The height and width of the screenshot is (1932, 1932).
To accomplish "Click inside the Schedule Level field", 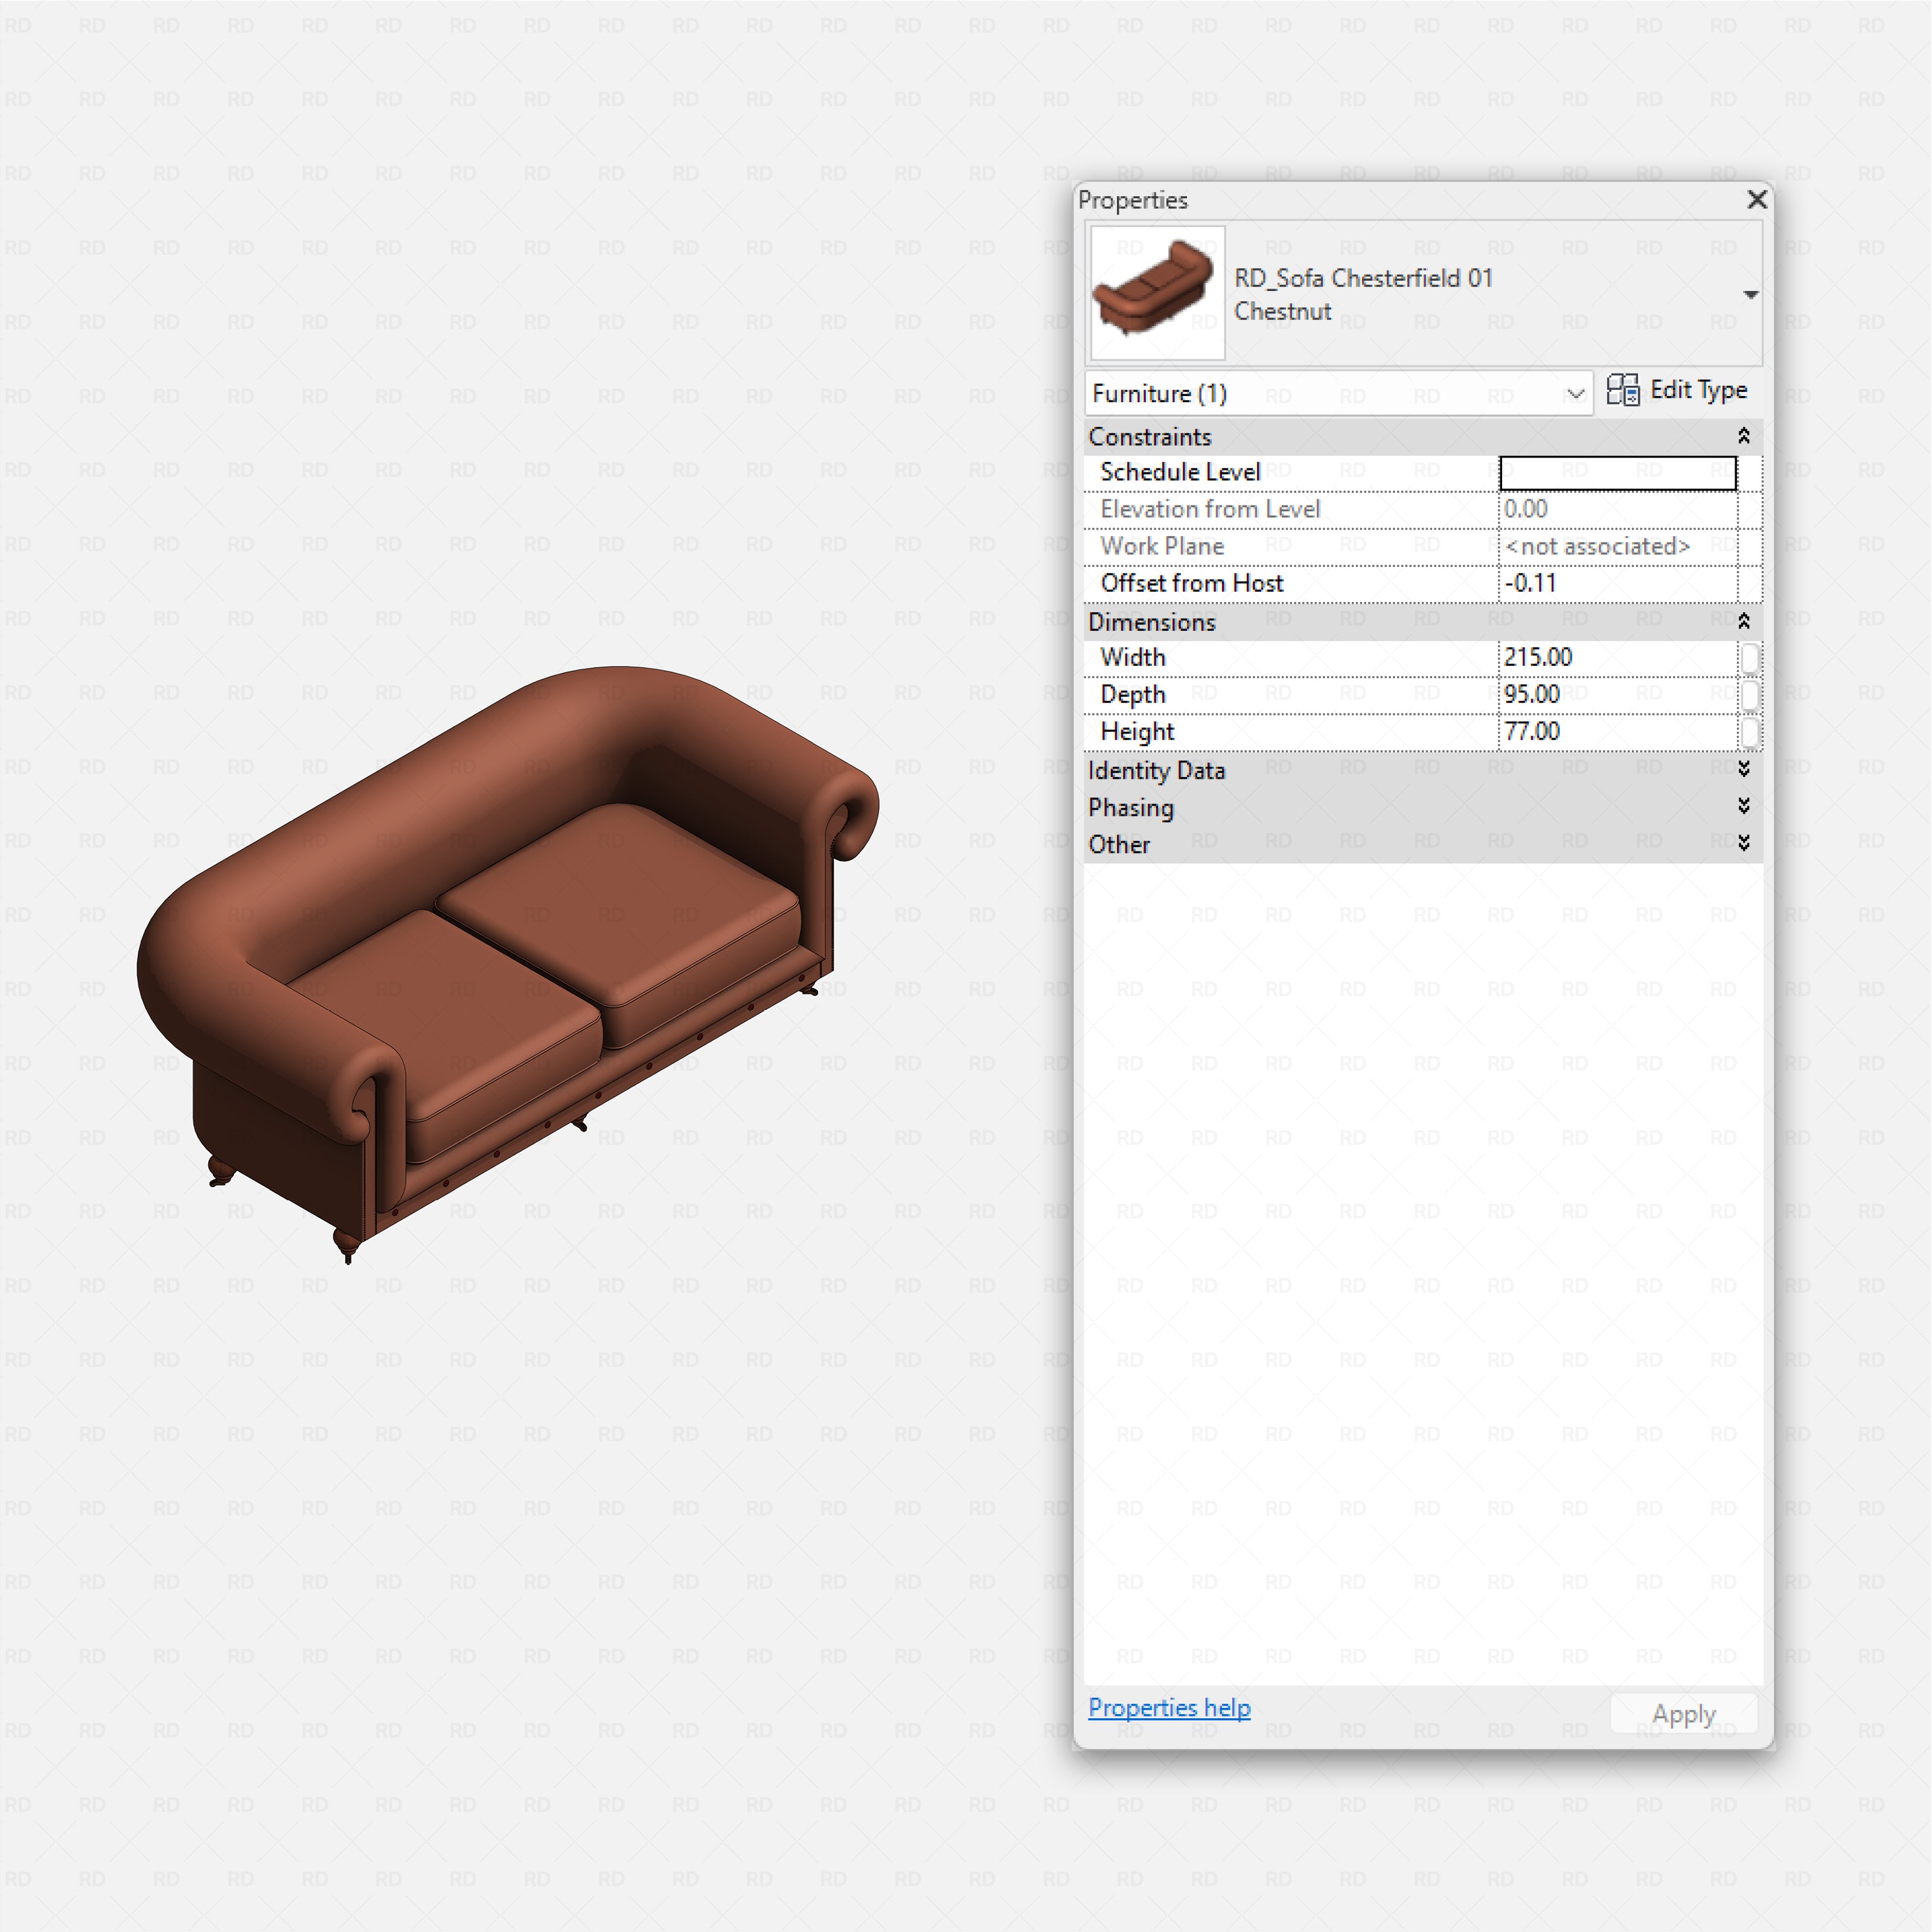I will (x=1616, y=472).
